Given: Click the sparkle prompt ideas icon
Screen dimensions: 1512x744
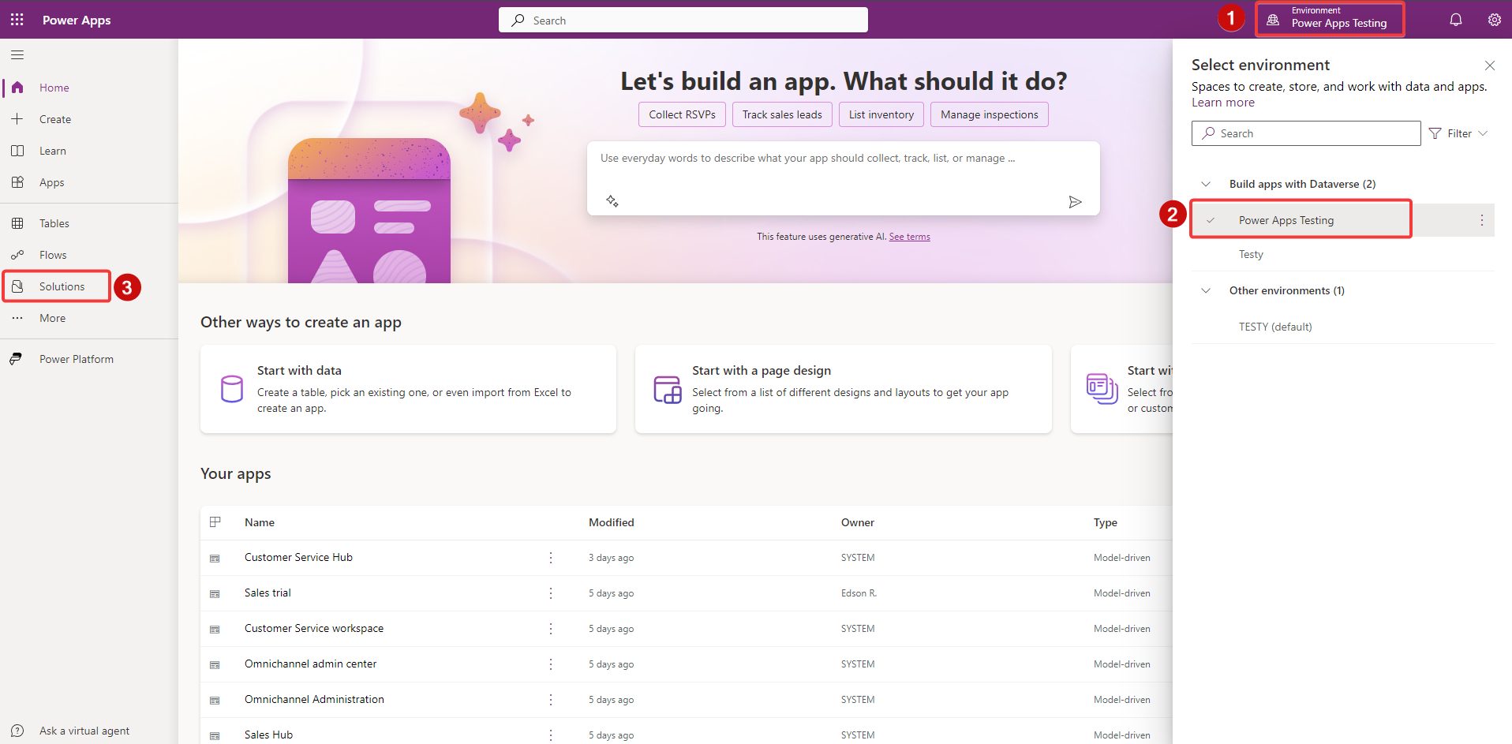Looking at the screenshot, I should (x=612, y=201).
